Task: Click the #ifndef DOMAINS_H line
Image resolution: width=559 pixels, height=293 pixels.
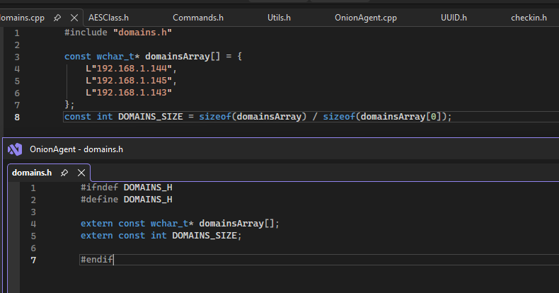Action: coord(126,188)
